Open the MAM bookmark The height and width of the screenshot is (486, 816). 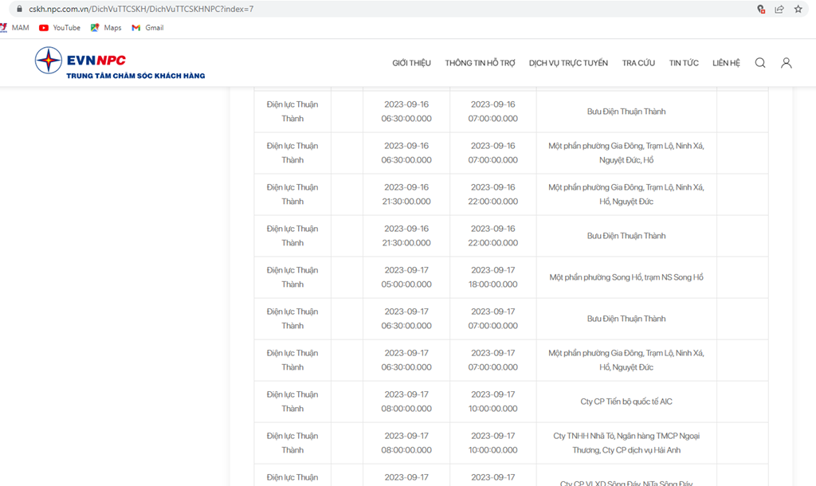tap(14, 28)
